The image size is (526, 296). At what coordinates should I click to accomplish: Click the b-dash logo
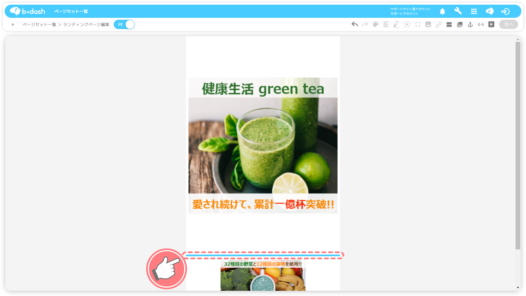(27, 11)
